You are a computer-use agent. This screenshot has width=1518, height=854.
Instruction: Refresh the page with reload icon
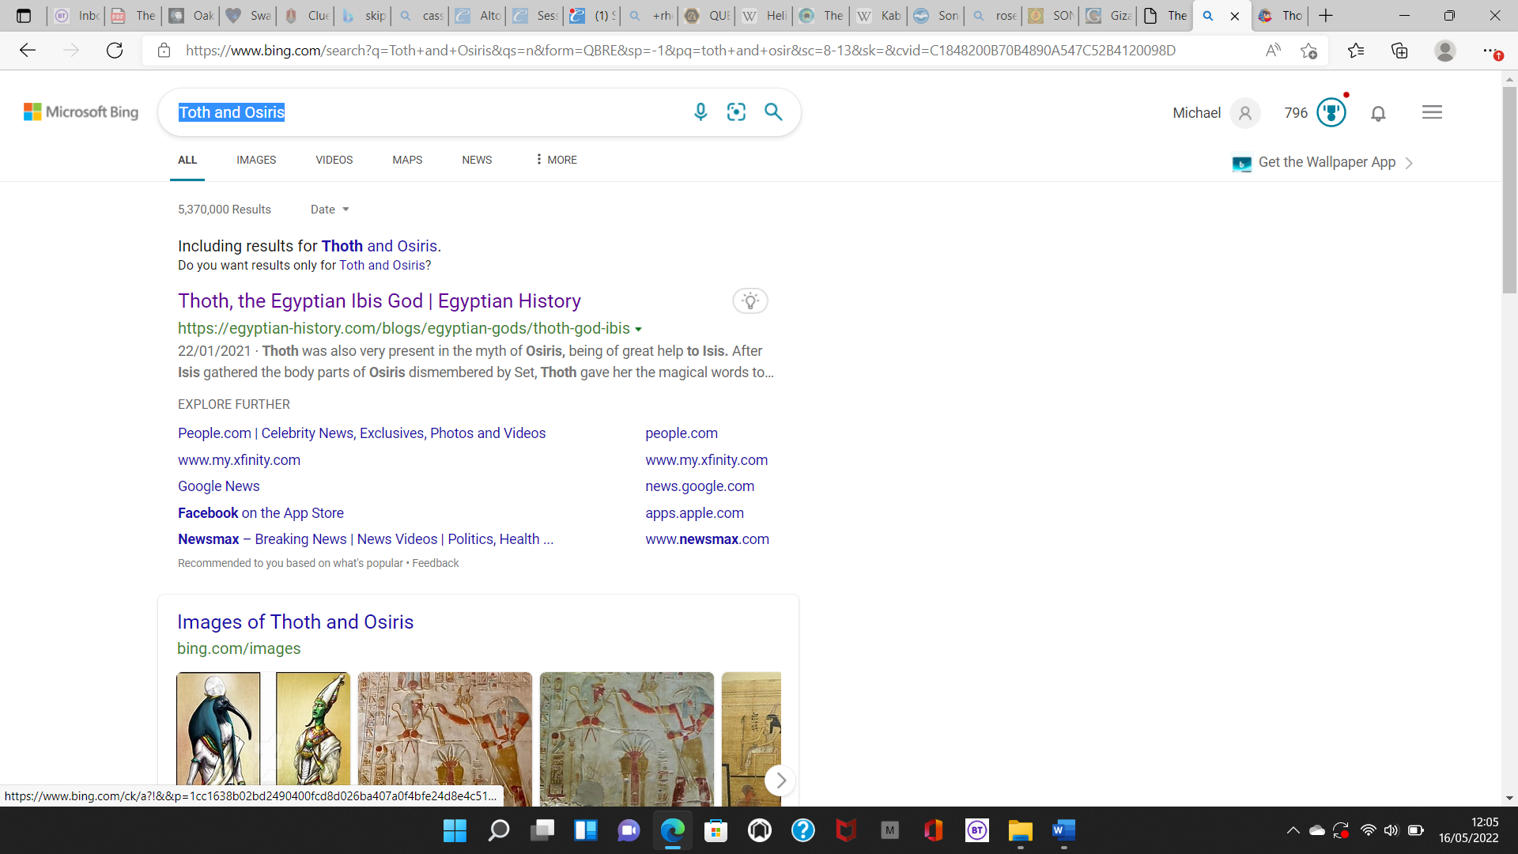pos(115,51)
